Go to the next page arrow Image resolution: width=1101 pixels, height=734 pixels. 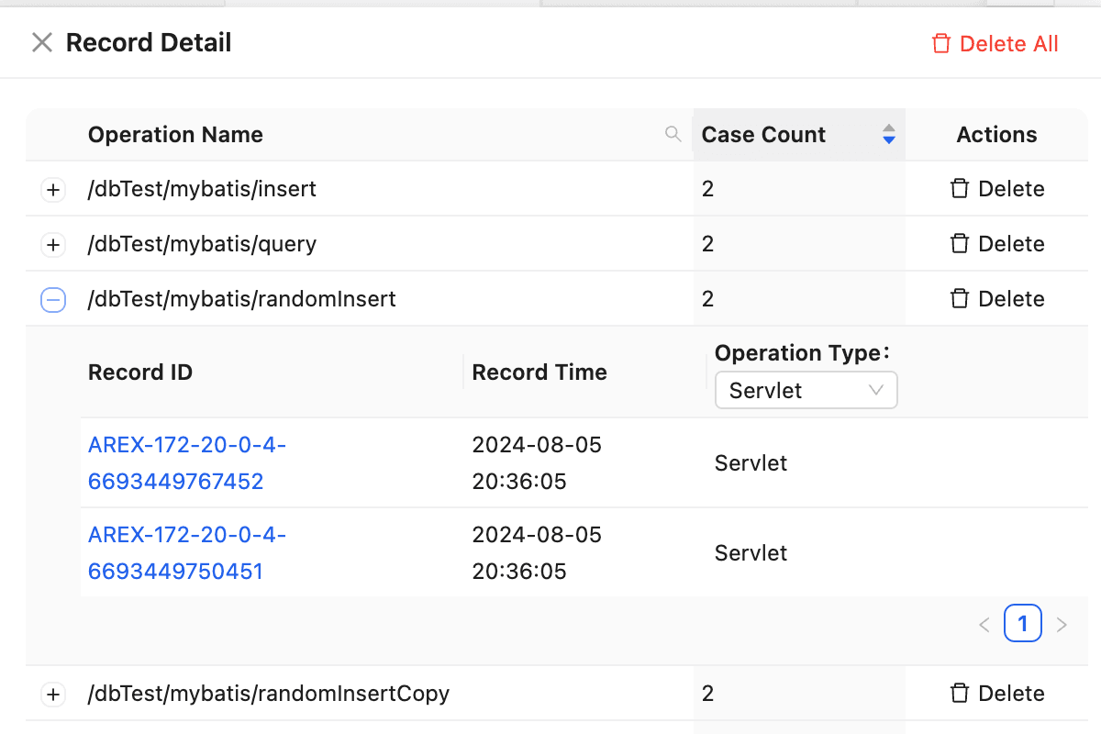tap(1062, 625)
